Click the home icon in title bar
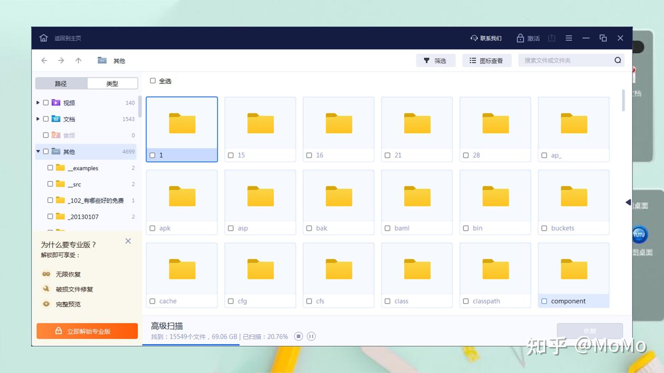The width and height of the screenshot is (664, 373). click(x=43, y=38)
